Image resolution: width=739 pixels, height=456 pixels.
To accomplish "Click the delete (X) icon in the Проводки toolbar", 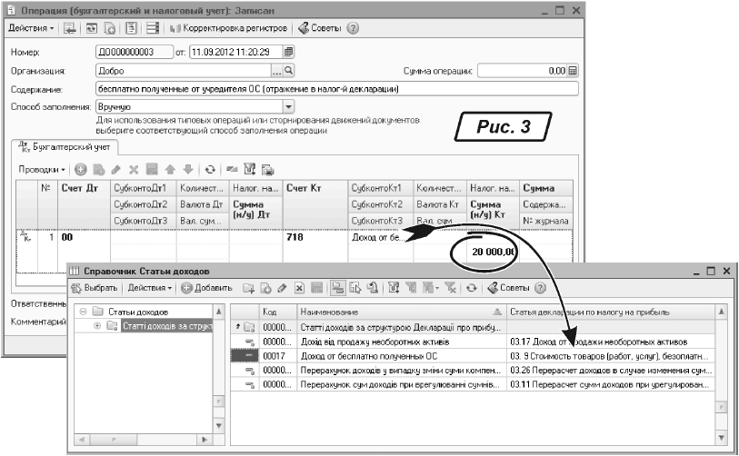I will pos(134,169).
